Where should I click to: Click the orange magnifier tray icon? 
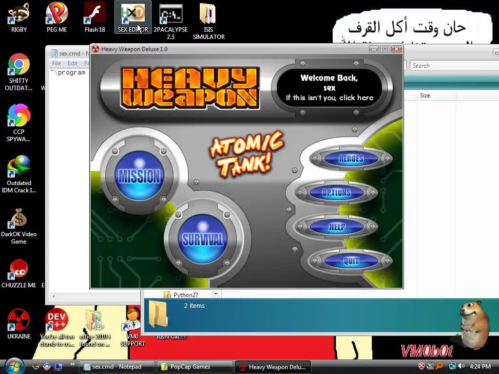(x=439, y=366)
